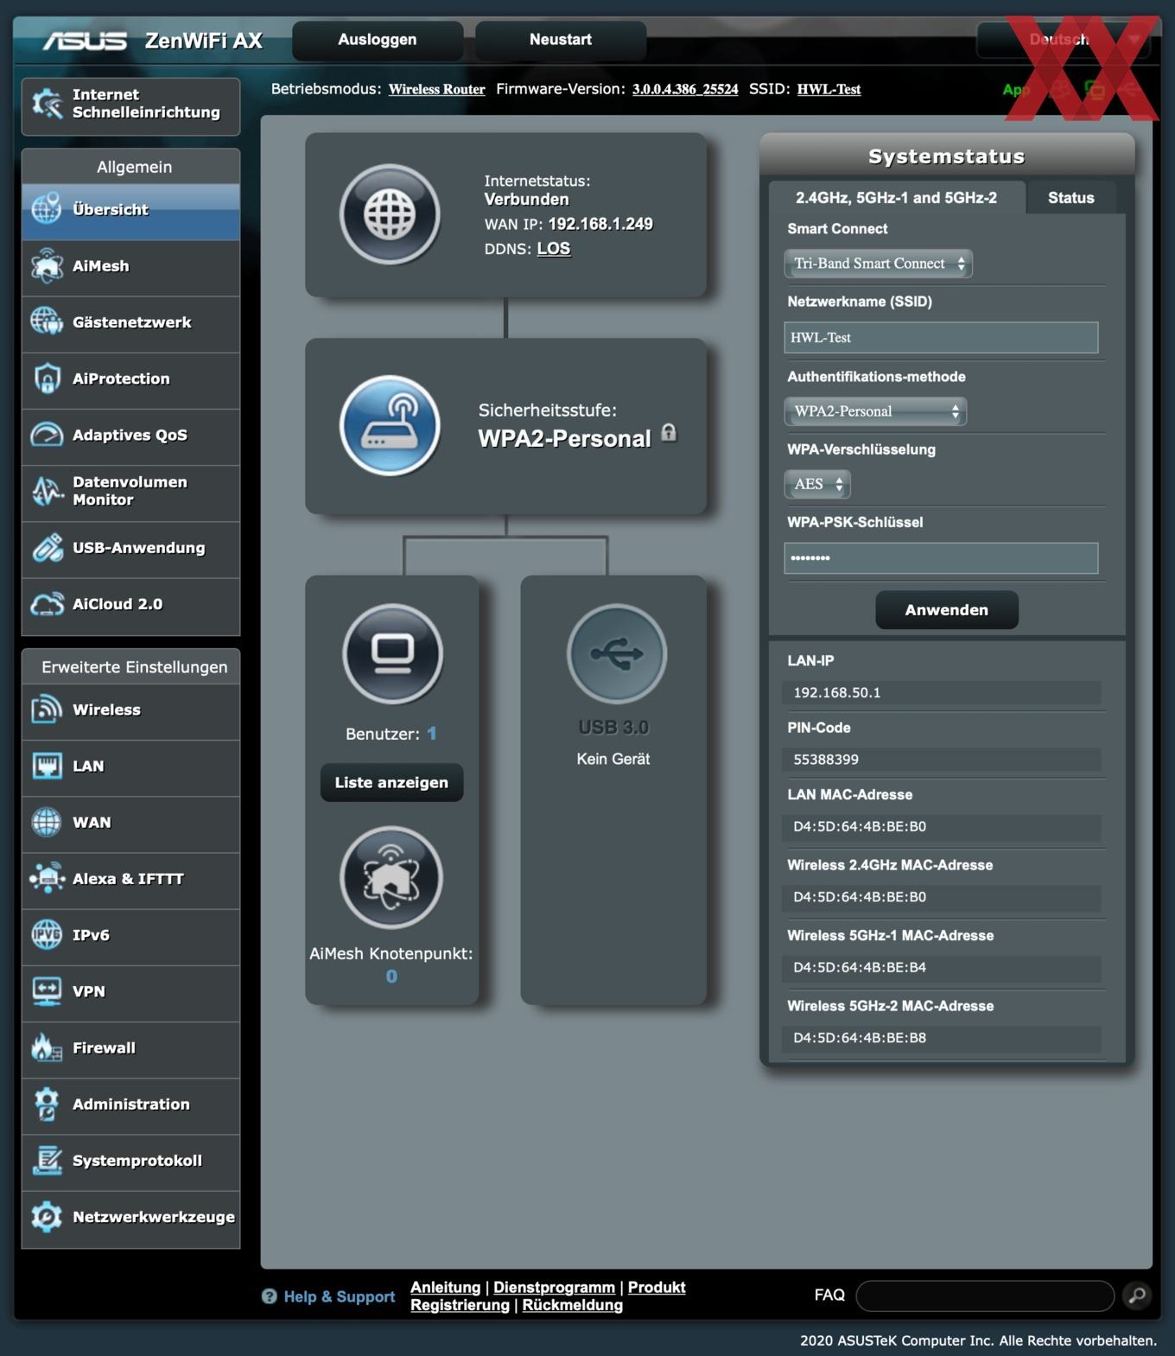Open Wireless settings icon
Screen dimensions: 1175x1356
[x=47, y=710]
